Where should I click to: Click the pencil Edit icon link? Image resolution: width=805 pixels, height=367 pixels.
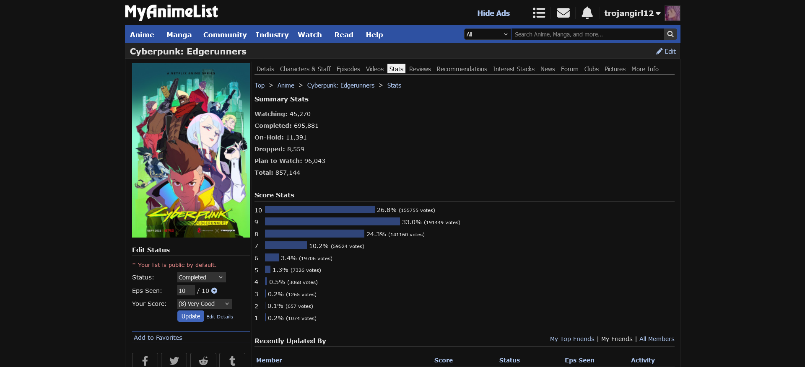tap(666, 51)
